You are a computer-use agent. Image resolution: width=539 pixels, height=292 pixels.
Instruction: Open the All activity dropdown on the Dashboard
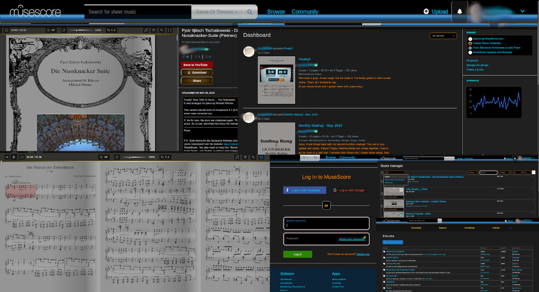pos(443,36)
